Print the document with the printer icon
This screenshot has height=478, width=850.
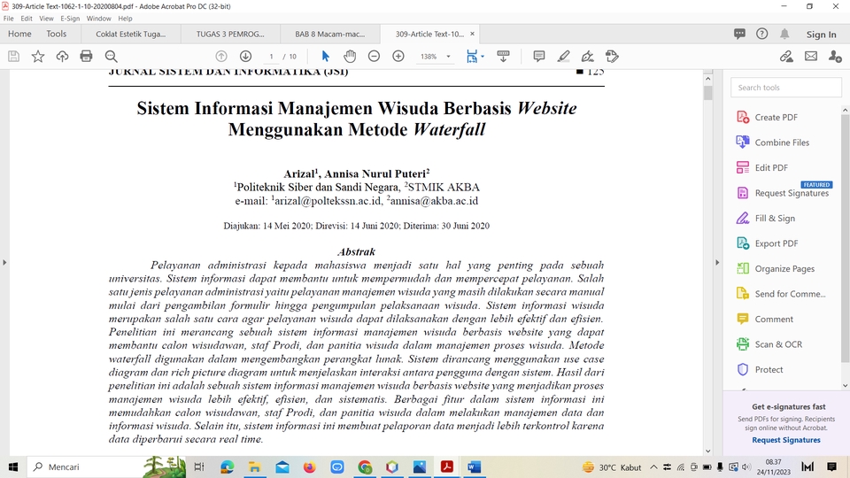coord(86,57)
